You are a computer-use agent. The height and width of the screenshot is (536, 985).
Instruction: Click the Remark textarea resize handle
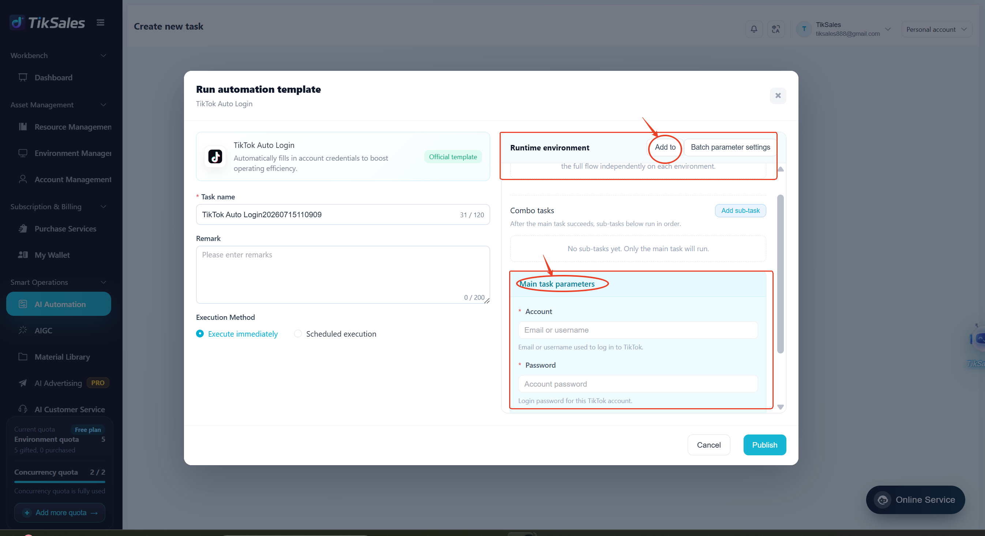[486, 301]
